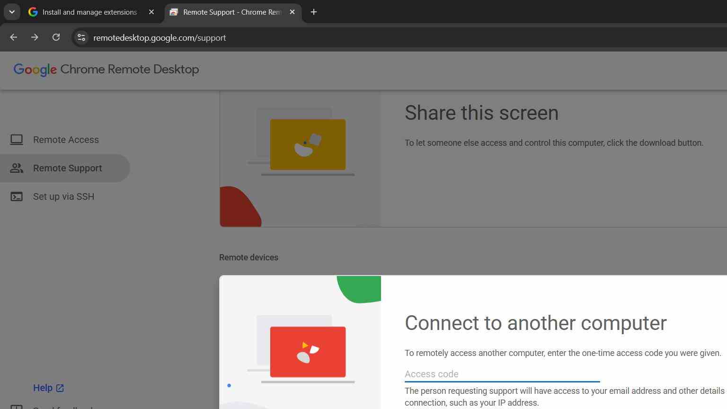
Task: Open Remote Access in sidebar
Action: tap(65, 140)
